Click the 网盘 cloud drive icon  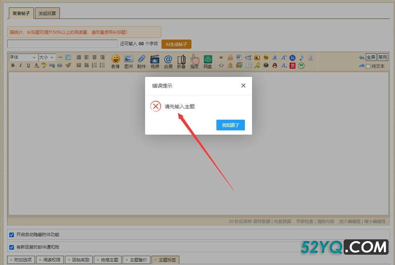(x=207, y=61)
